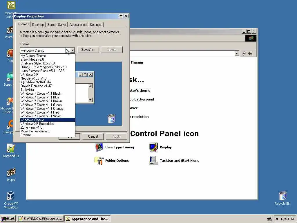
Task: Switch to the Appearance tab
Action: click(x=78, y=25)
